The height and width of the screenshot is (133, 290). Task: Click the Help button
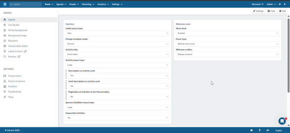click(x=271, y=11)
